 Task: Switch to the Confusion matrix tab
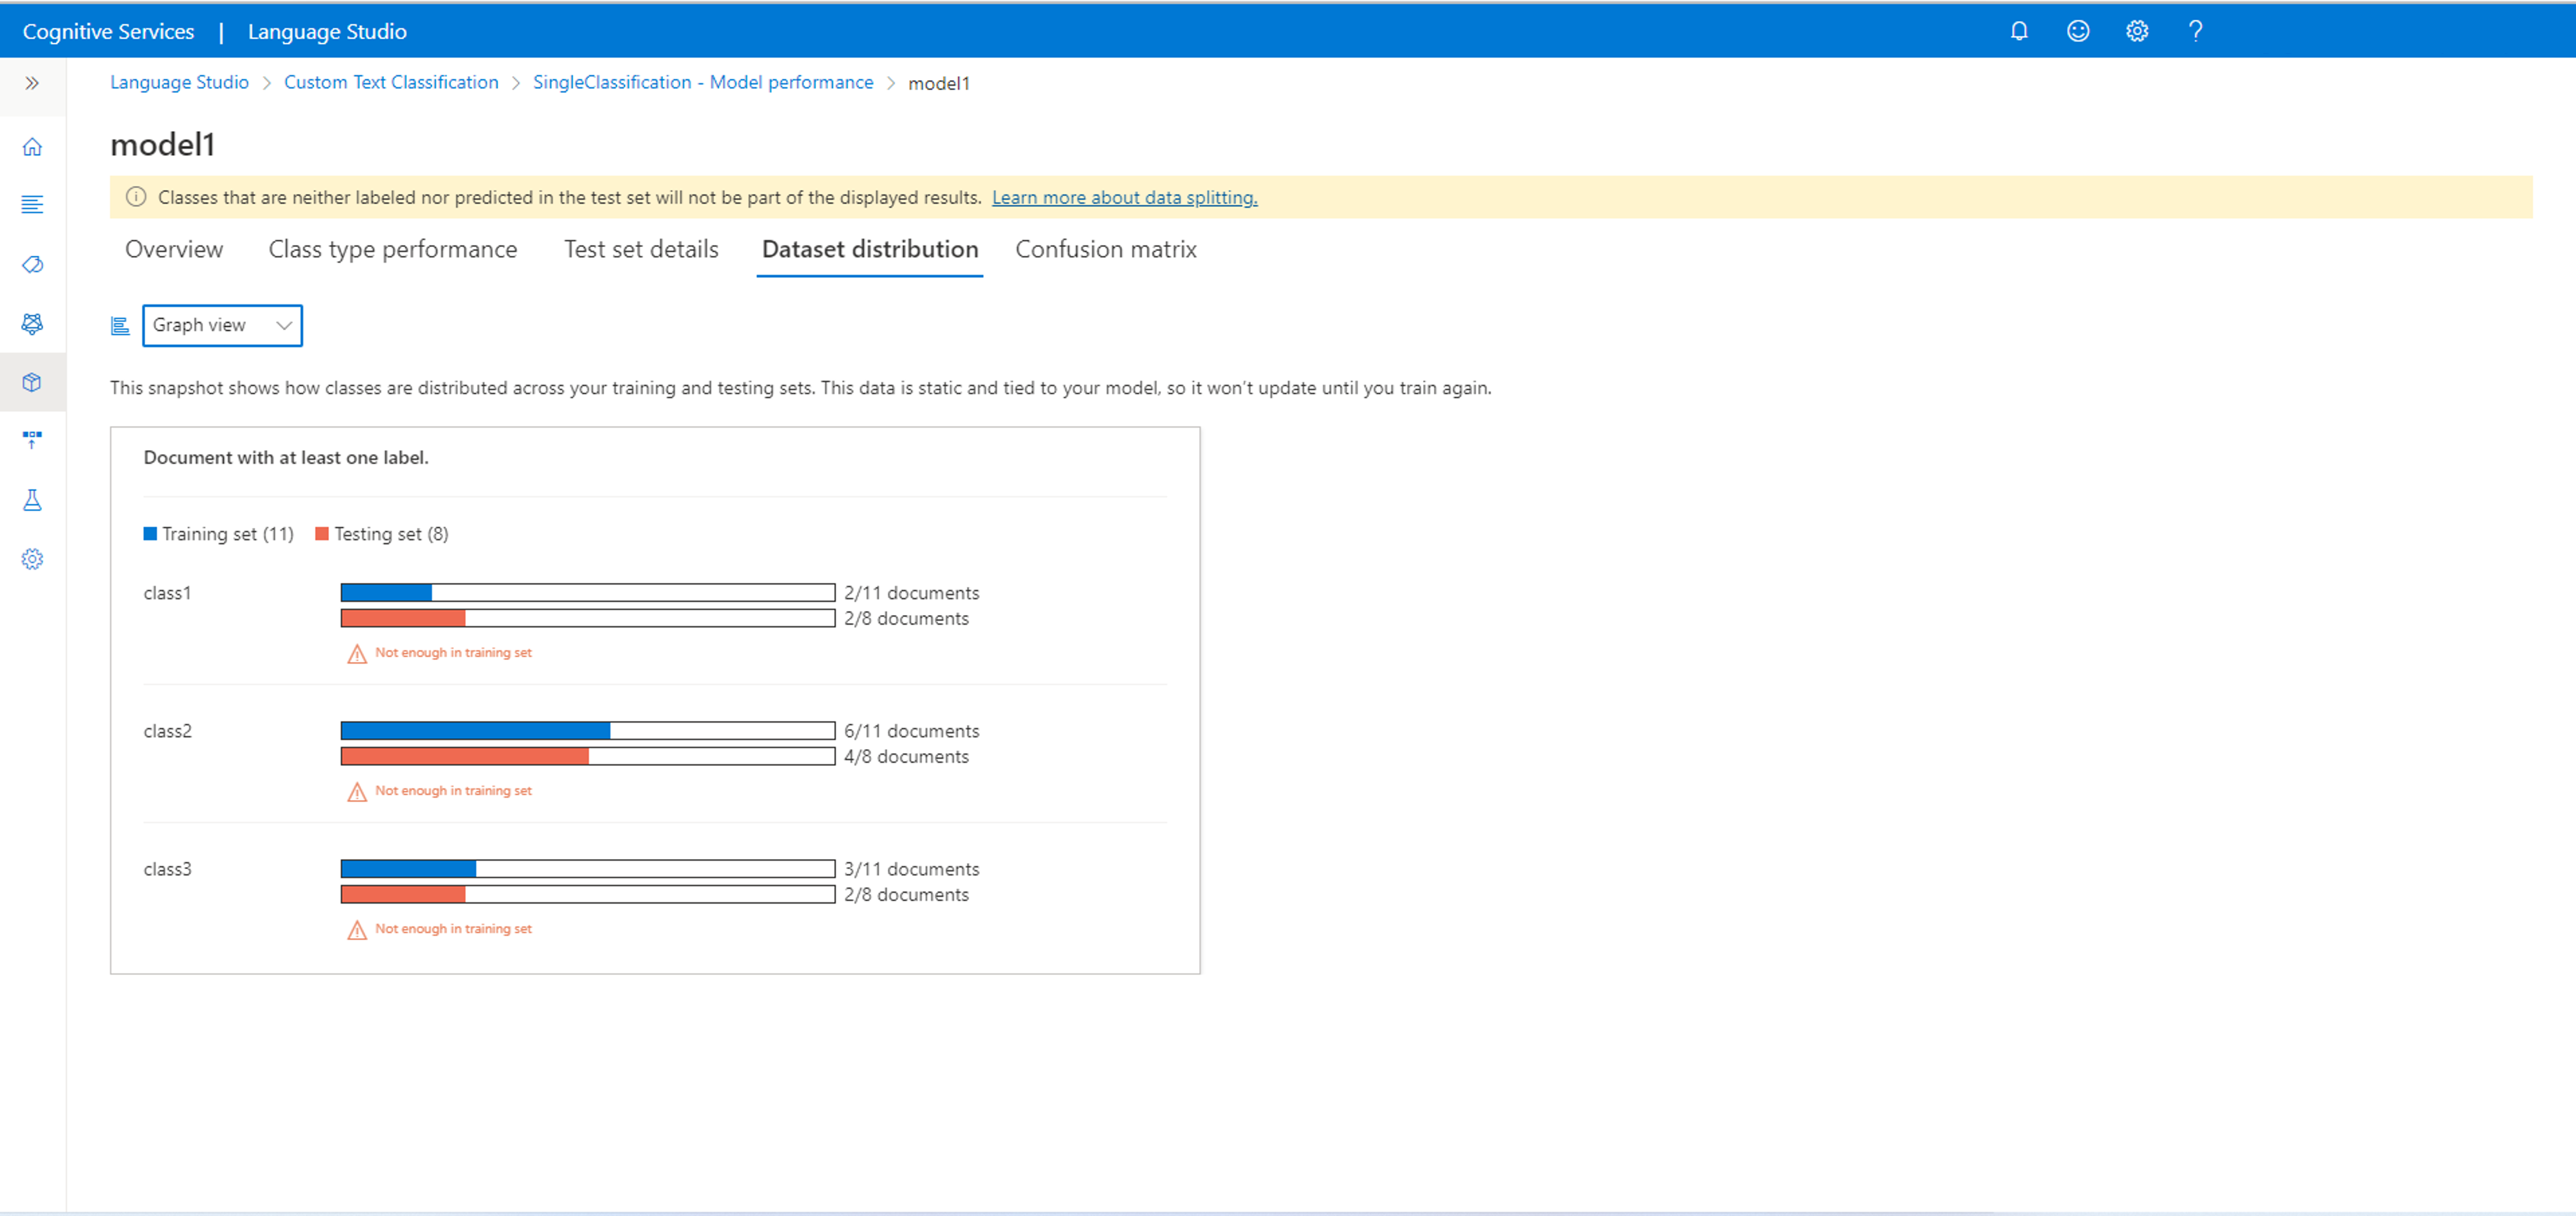point(1106,249)
